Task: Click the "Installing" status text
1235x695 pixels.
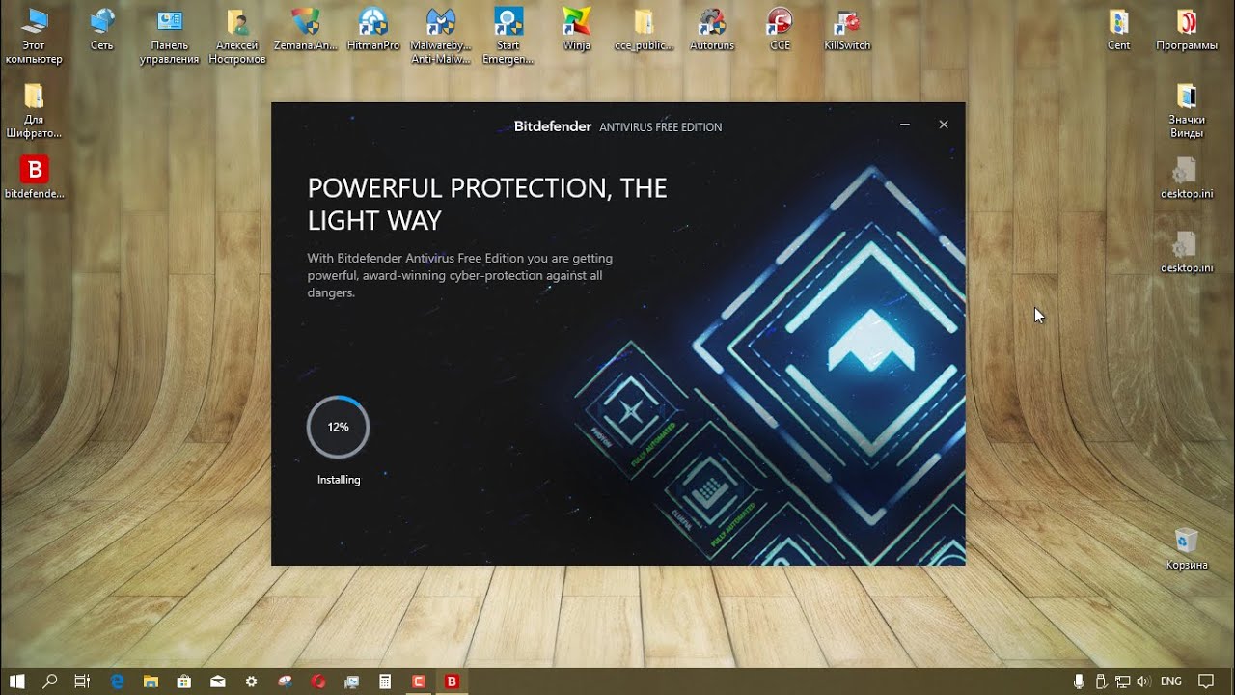Action: 339,480
